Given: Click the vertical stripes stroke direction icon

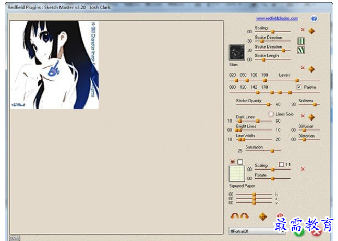Looking at the screenshot, I should click(301, 41).
